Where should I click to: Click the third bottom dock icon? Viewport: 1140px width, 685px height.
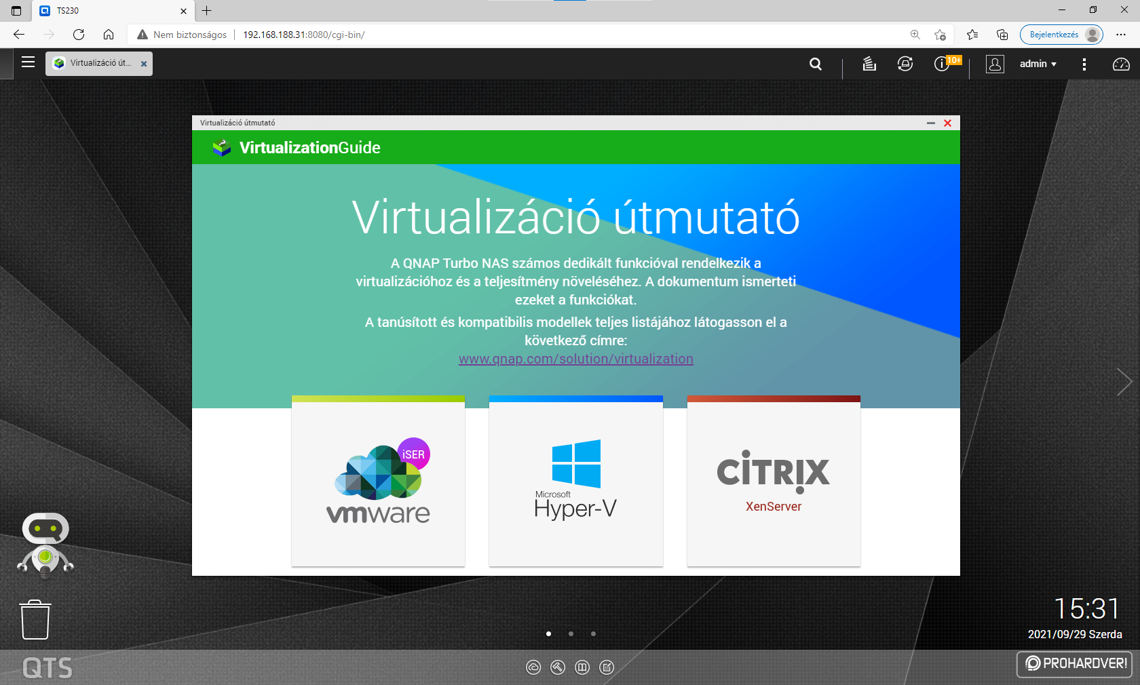click(582, 667)
